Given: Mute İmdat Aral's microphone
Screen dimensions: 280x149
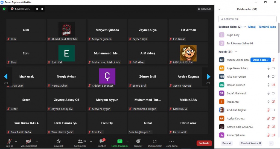Looking at the screenshot, I should (269, 102).
